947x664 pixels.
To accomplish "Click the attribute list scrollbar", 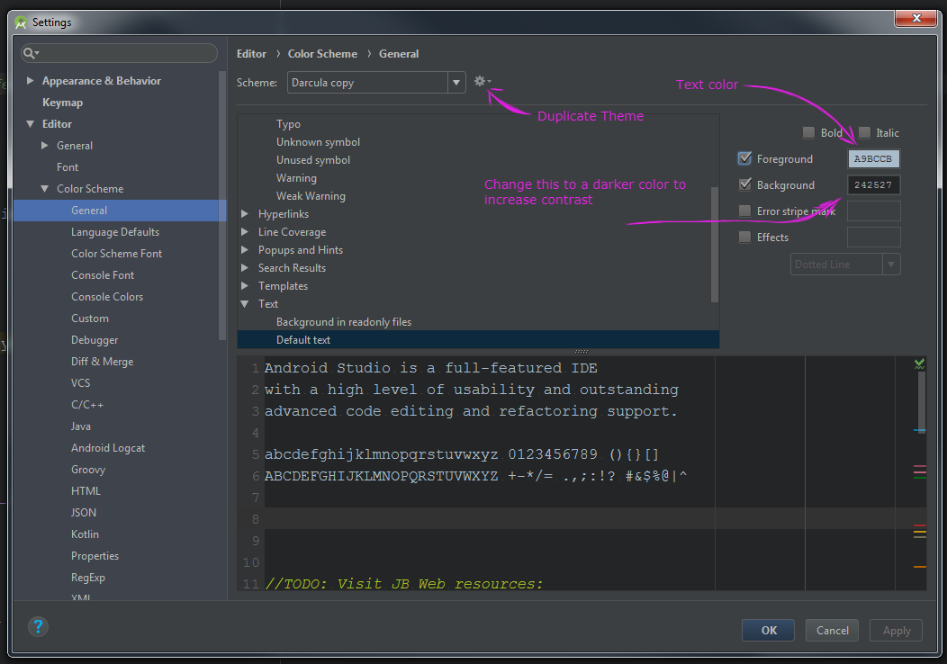I will [x=715, y=245].
